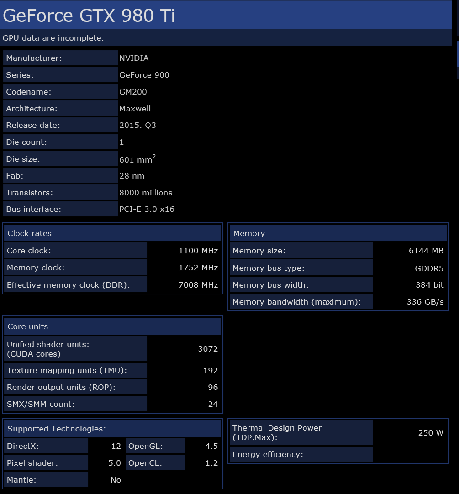Viewport: 459px width, 494px height.
Task: Select the Pixel shader value 5.0
Action: 115,463
